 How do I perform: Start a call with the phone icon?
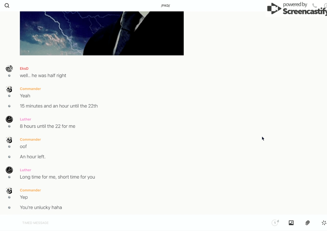(x=315, y=5)
